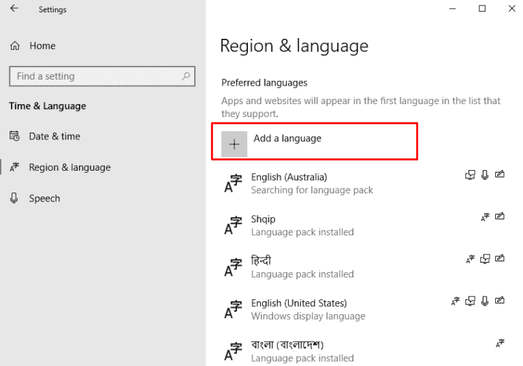This screenshot has height=366, width=523.
Task: Click the back arrow in Settings
Action: [14, 10]
